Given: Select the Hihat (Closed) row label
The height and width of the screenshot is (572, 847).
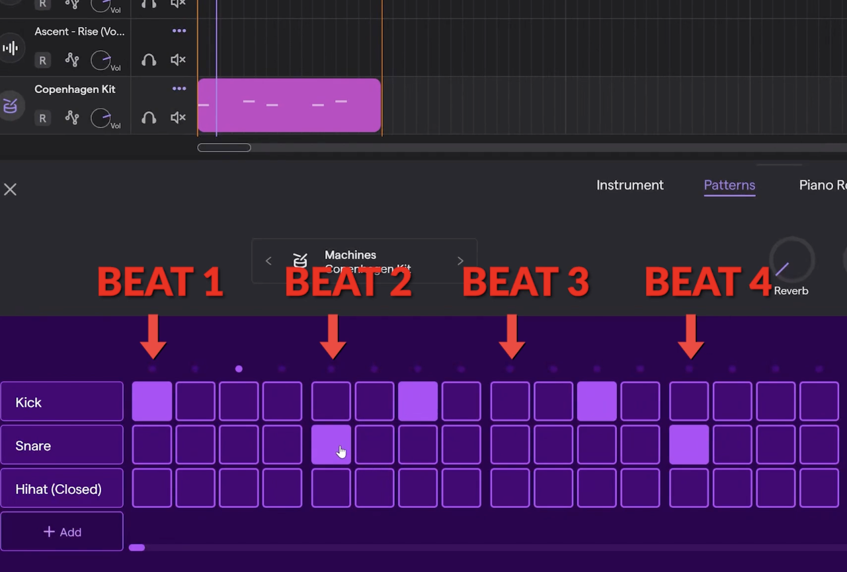Looking at the screenshot, I should click(62, 489).
